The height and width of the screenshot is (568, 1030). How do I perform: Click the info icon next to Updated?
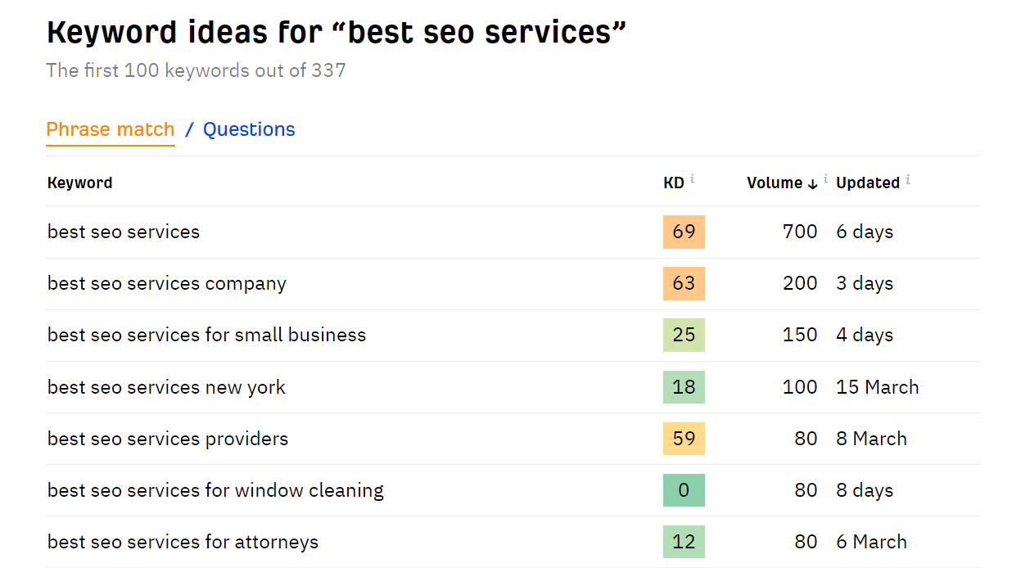click(x=907, y=178)
